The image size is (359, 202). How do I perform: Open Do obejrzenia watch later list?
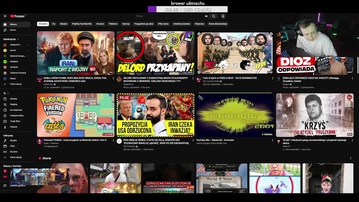point(17,110)
